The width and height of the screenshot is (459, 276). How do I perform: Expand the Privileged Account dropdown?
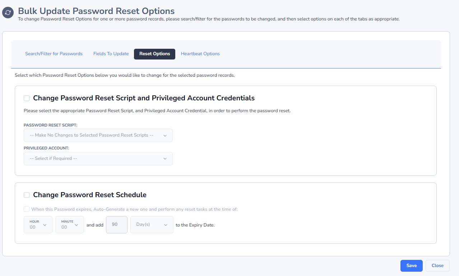pyautogui.click(x=98, y=158)
